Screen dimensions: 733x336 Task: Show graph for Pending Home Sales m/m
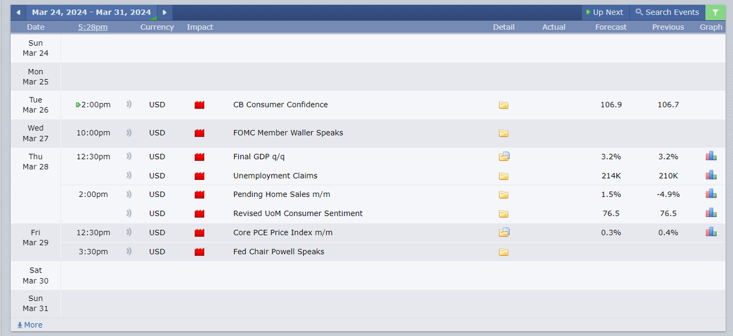click(x=711, y=194)
